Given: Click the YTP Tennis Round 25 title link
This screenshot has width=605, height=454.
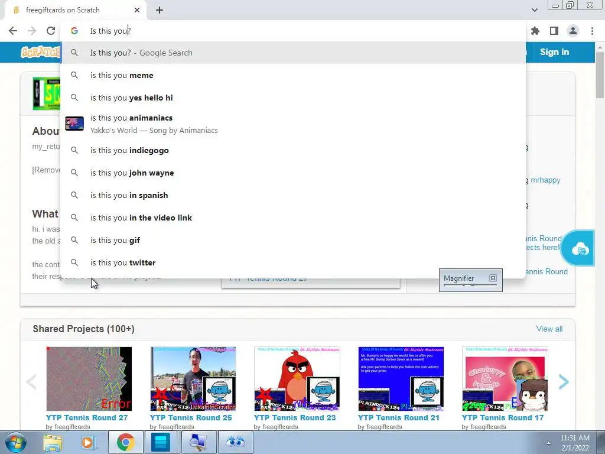Looking at the screenshot, I should [191, 418].
